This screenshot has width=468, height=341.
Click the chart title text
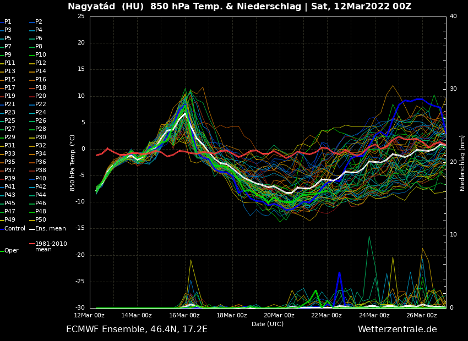click(x=240, y=7)
